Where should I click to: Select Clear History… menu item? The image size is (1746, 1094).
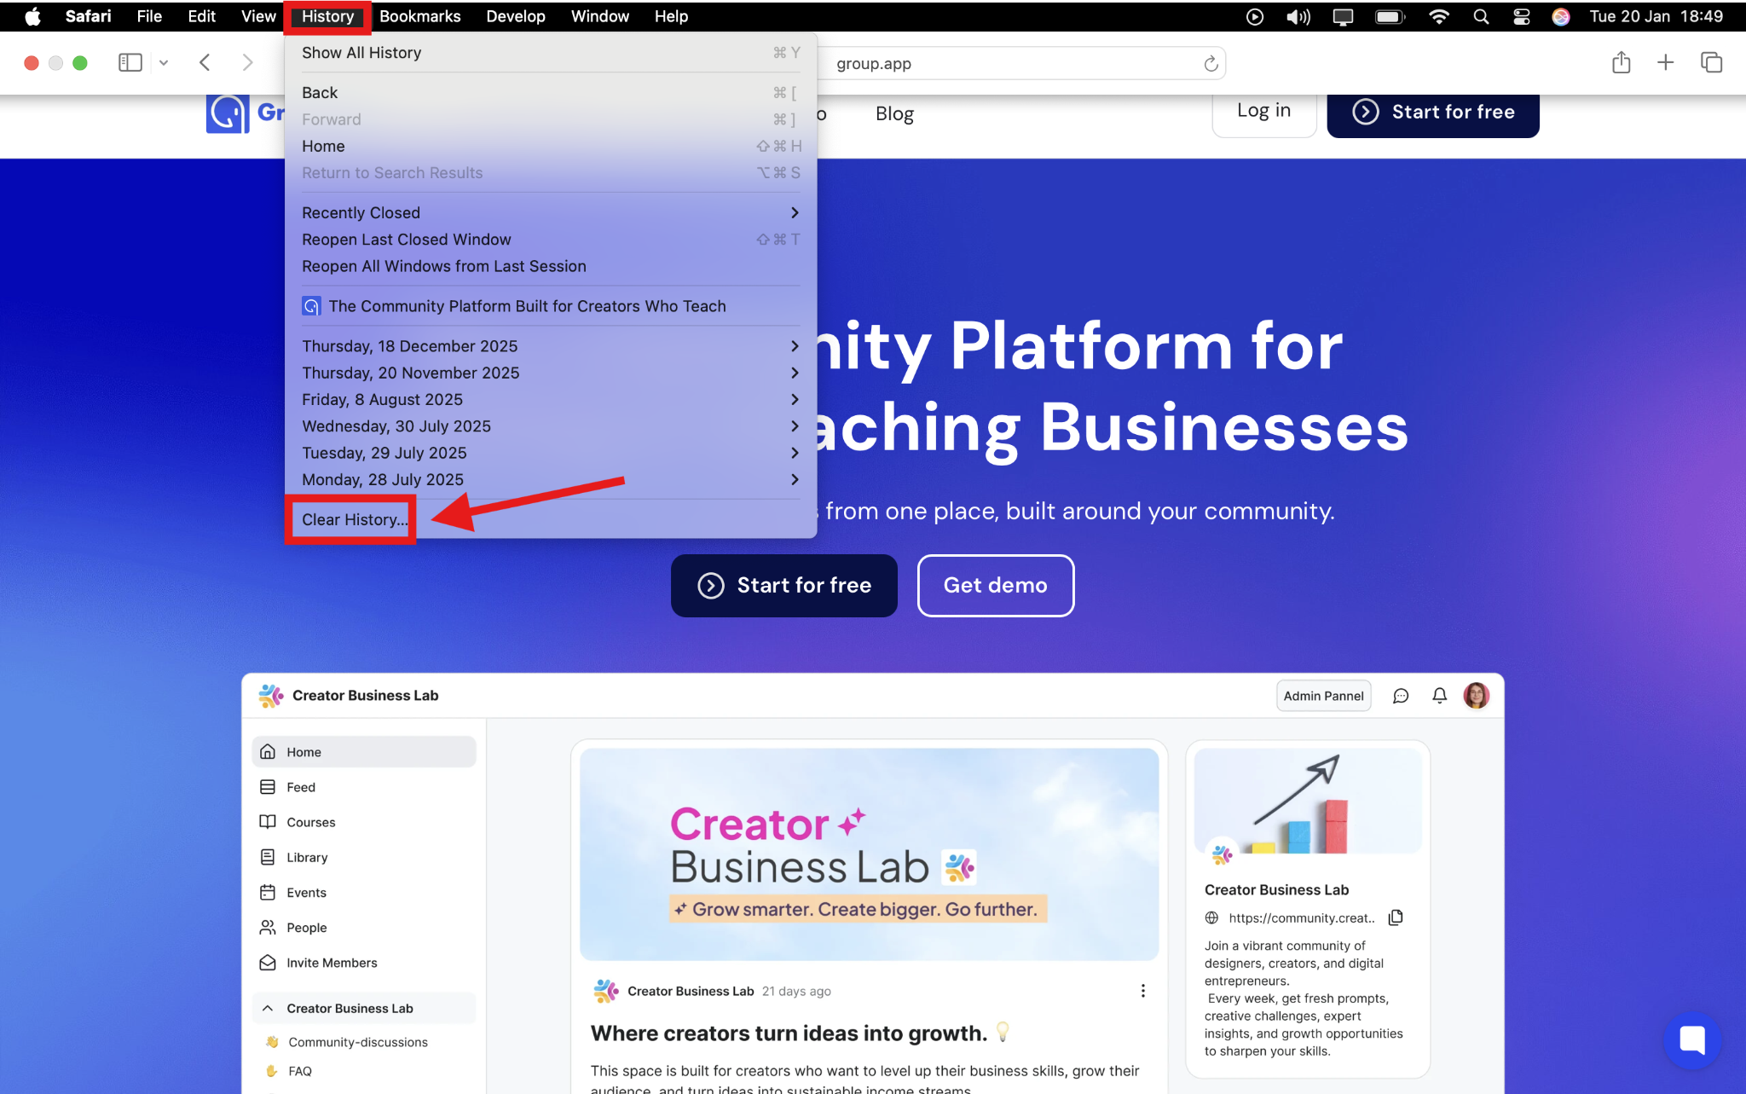pos(355,519)
